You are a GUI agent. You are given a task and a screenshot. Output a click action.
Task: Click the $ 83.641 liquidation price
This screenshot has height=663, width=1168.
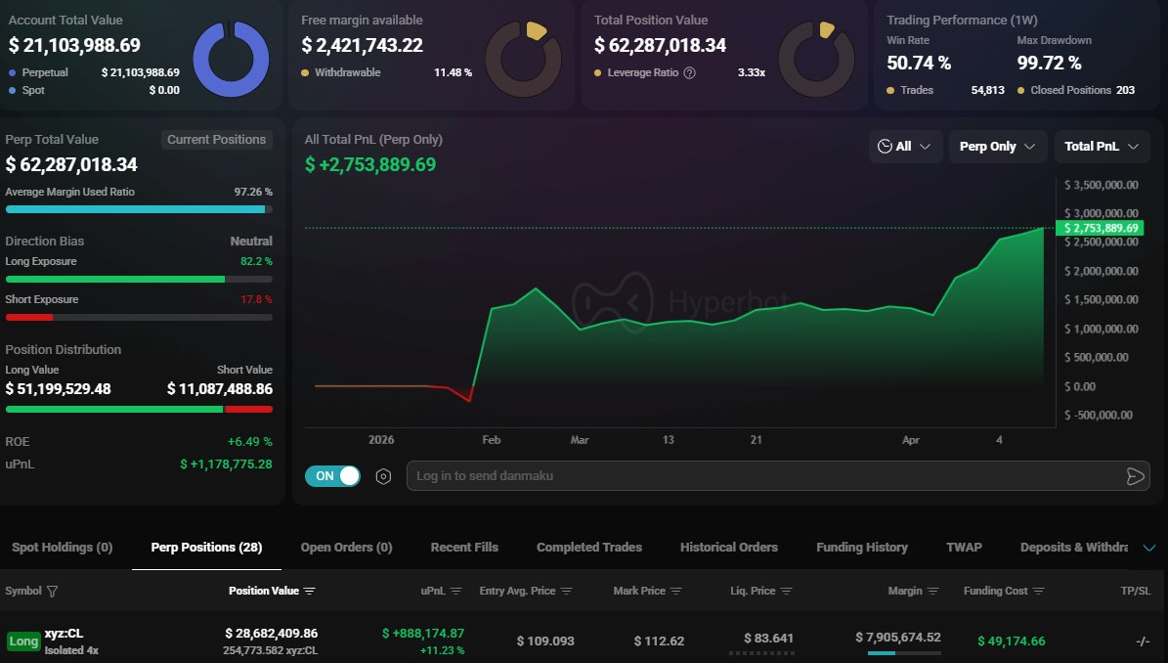click(768, 639)
